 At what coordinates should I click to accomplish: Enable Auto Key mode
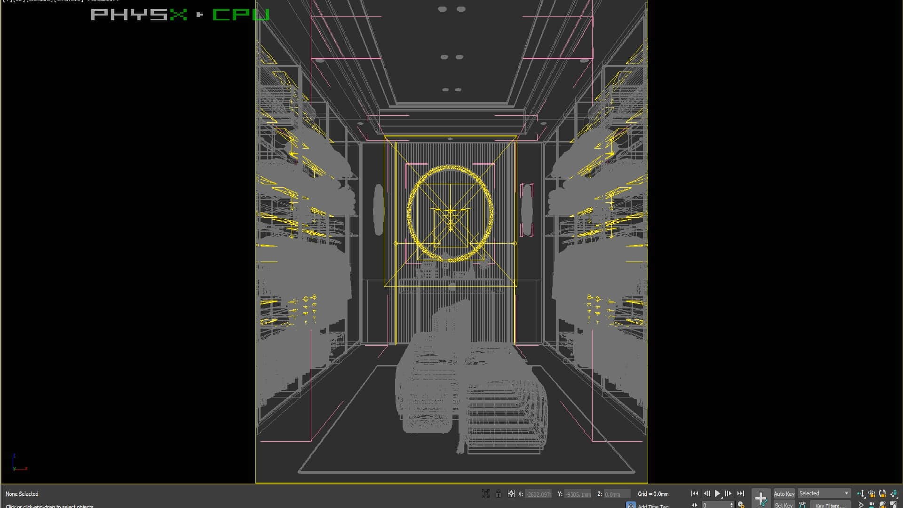click(x=784, y=493)
